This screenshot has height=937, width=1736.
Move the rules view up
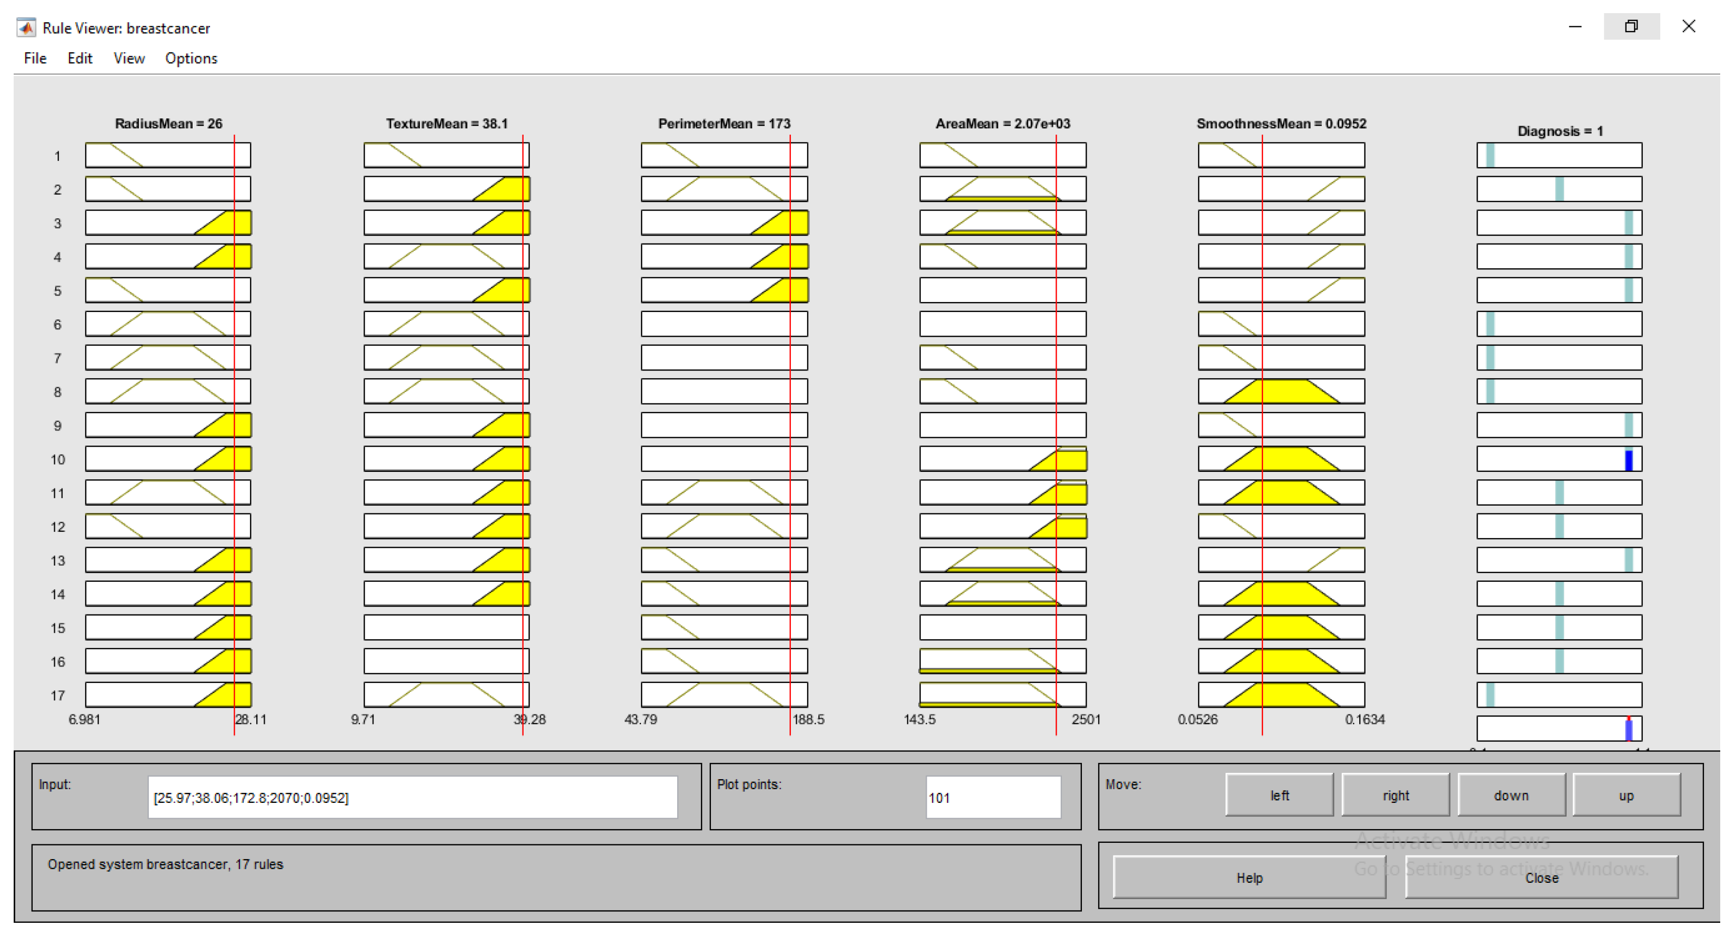pos(1626,795)
